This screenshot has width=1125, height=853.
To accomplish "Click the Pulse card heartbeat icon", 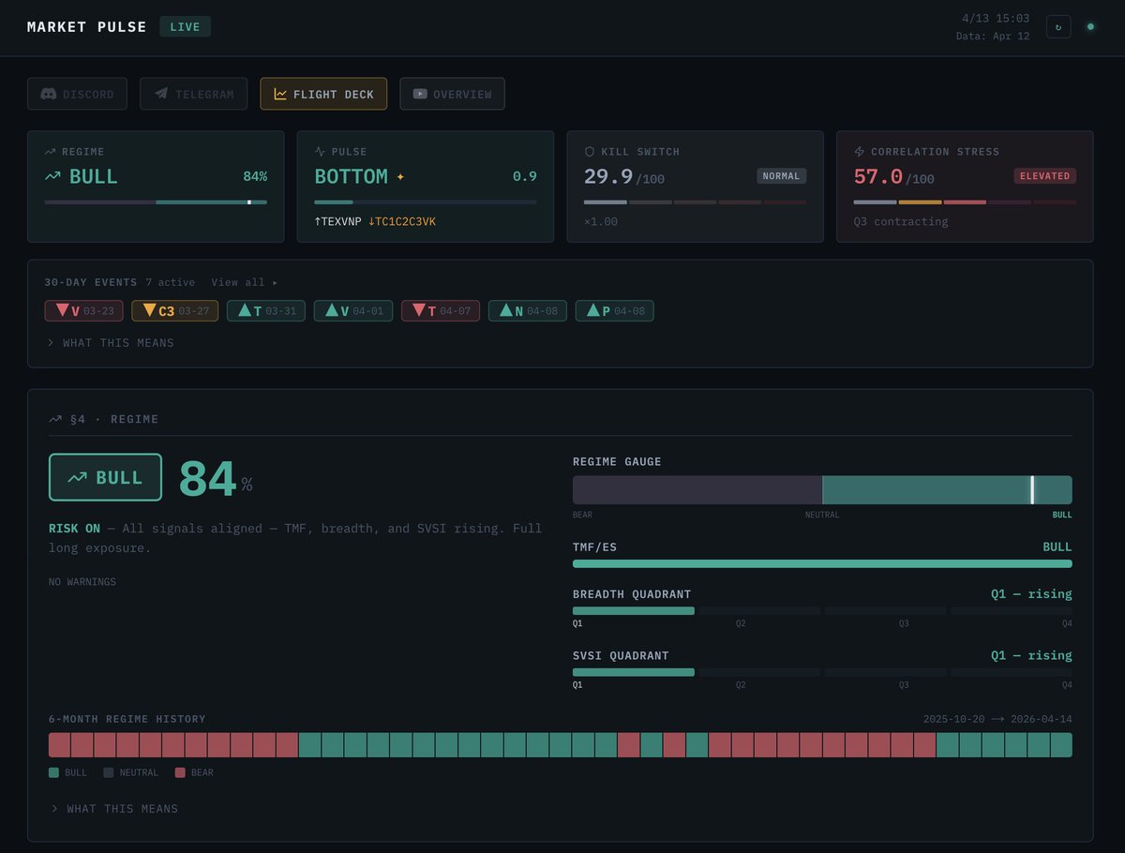I will 320,152.
